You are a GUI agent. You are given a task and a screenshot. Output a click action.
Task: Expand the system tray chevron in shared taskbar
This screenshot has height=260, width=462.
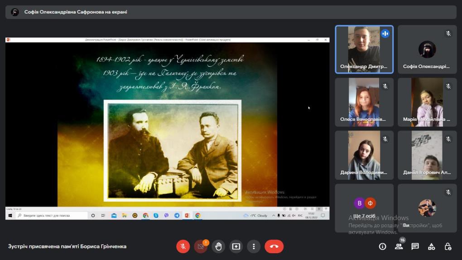[x=273, y=216]
